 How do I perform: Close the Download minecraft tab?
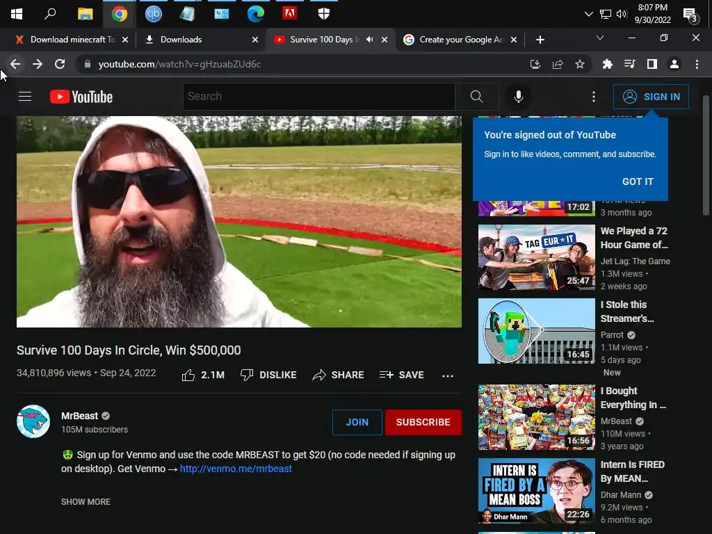point(125,40)
